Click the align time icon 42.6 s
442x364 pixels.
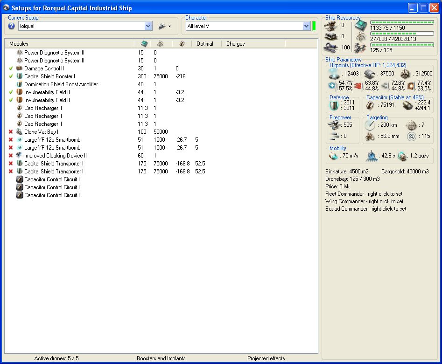(371, 156)
